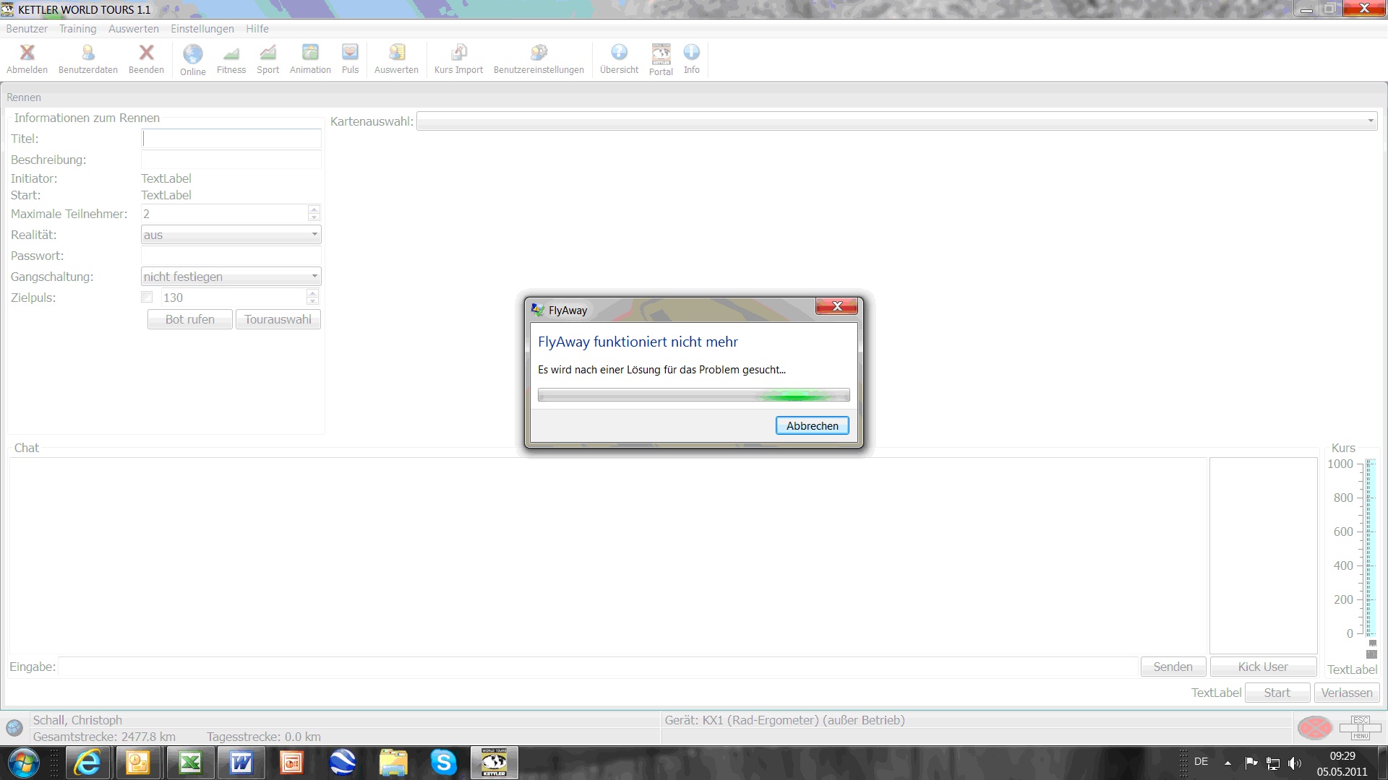Image resolution: width=1388 pixels, height=780 pixels.
Task: Click the Kick User button
Action: pyautogui.click(x=1262, y=667)
